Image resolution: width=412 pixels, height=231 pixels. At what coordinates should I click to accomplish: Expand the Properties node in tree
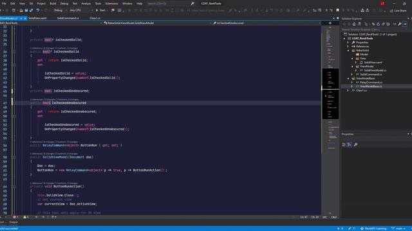tap(348, 42)
